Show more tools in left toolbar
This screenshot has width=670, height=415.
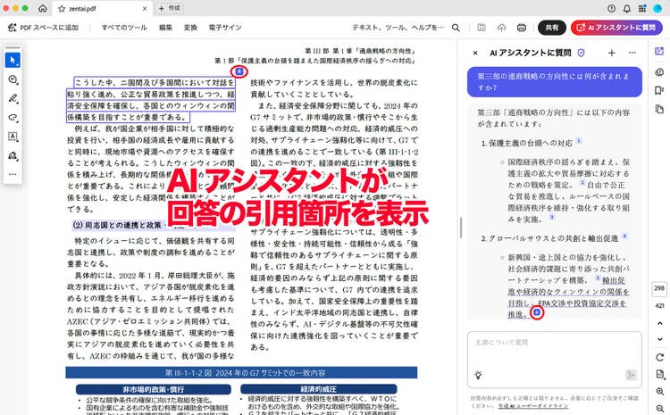[x=13, y=174]
